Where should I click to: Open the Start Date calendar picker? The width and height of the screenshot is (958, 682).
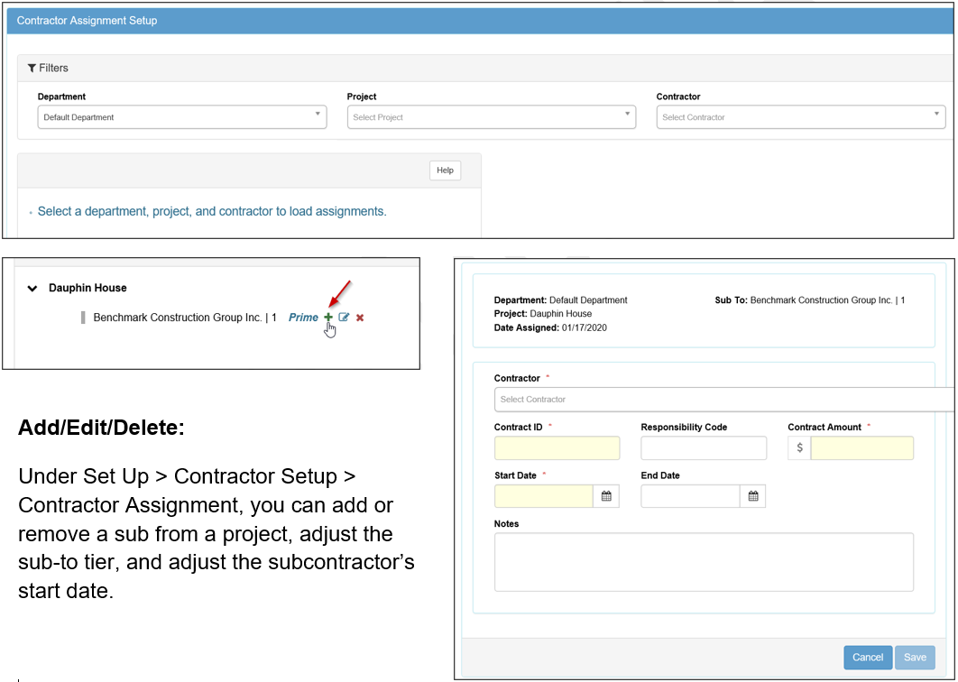point(606,496)
